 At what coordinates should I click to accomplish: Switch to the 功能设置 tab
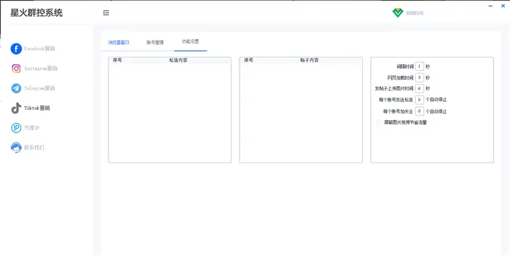pyautogui.click(x=190, y=41)
